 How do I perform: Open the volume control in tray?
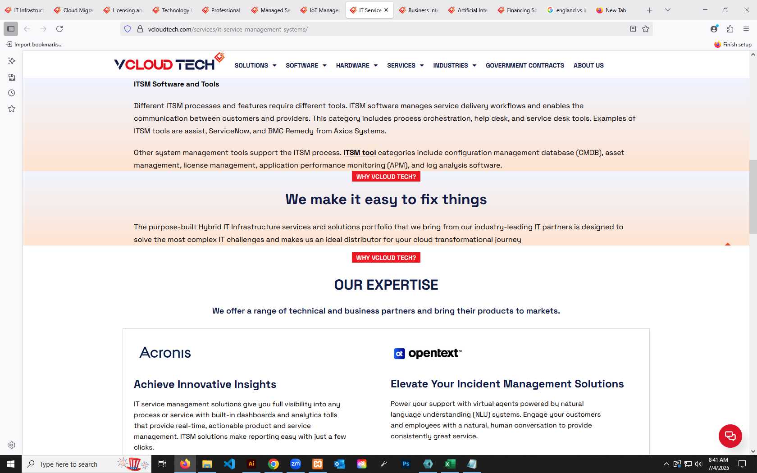pyautogui.click(x=698, y=464)
